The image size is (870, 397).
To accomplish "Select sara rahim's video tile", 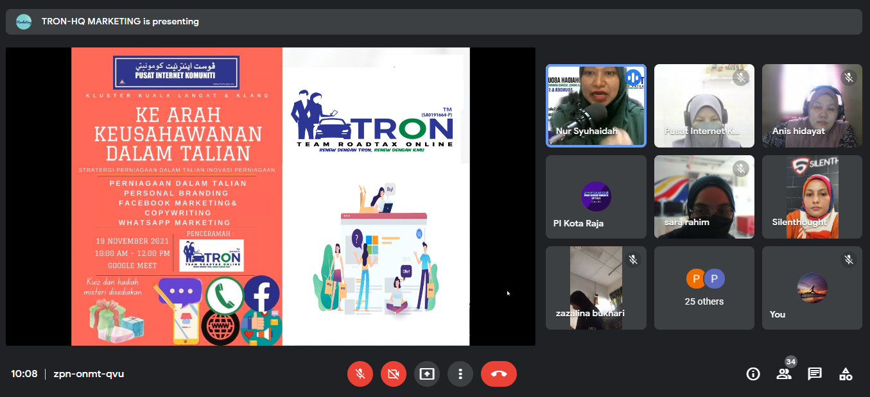I will pyautogui.click(x=704, y=197).
